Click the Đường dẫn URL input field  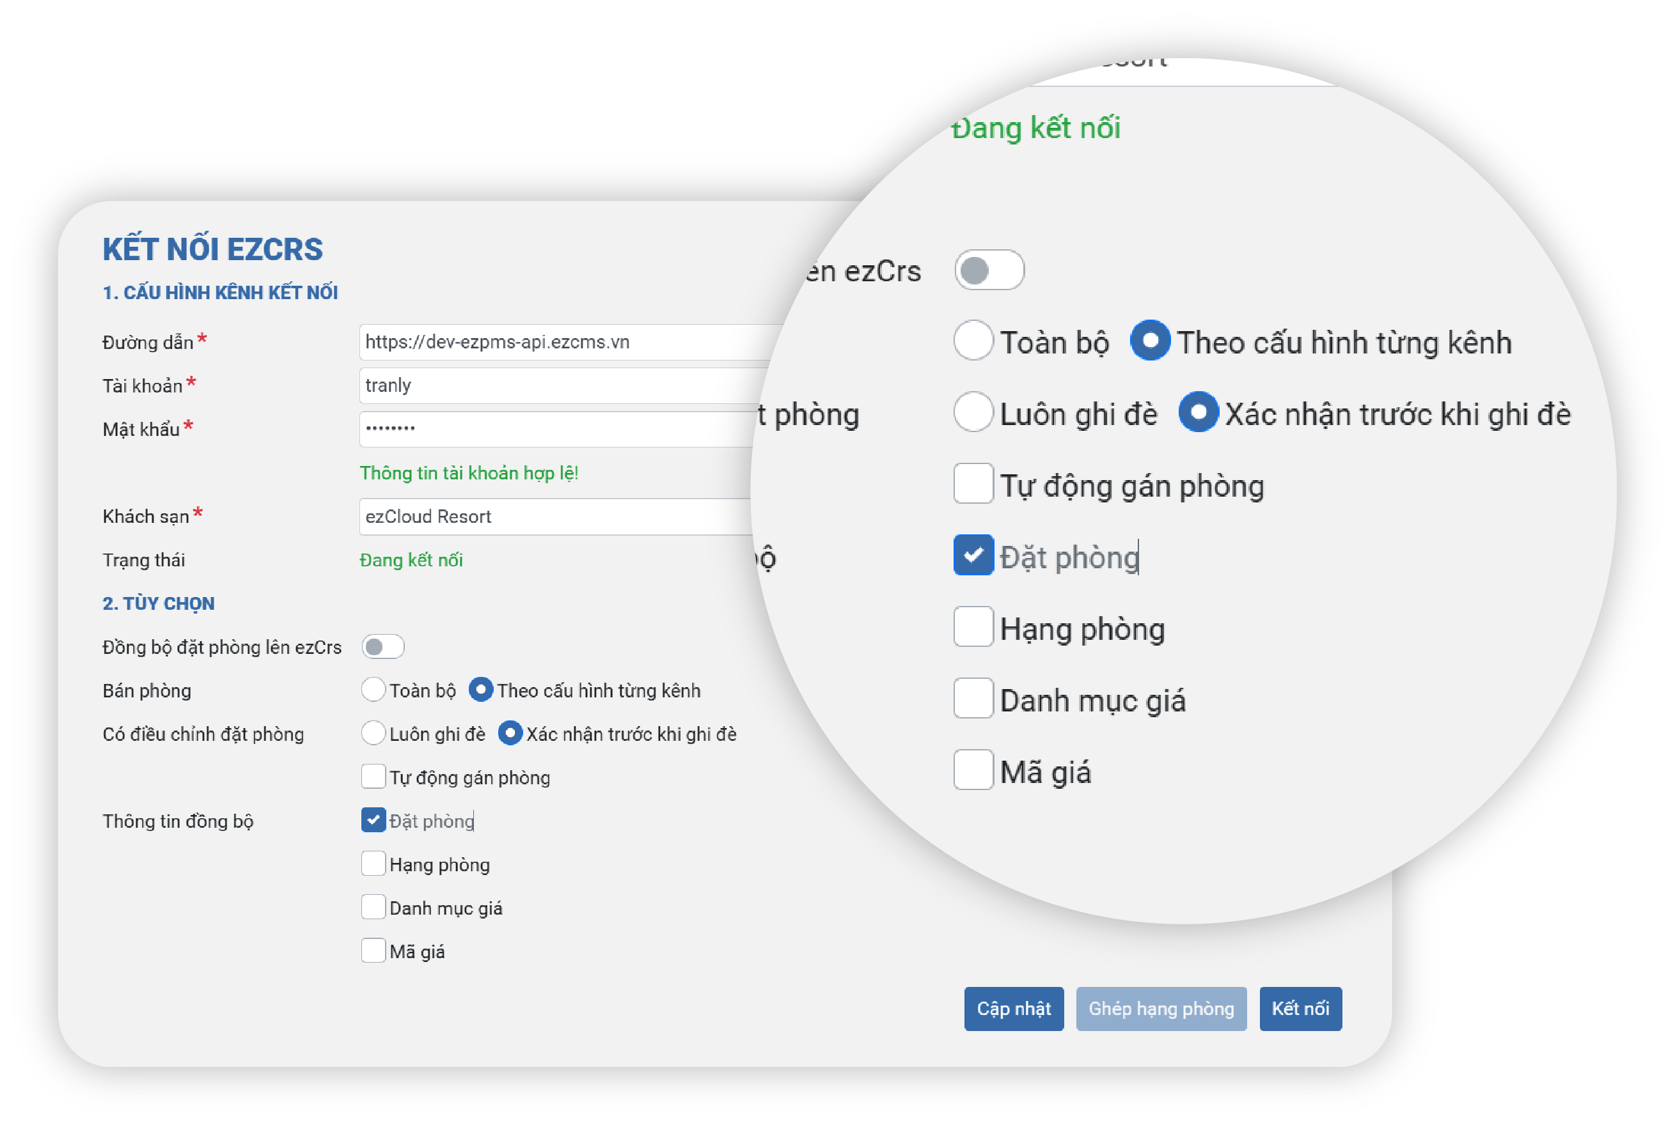tap(560, 341)
